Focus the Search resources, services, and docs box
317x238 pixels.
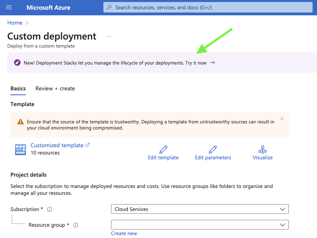click(x=208, y=8)
